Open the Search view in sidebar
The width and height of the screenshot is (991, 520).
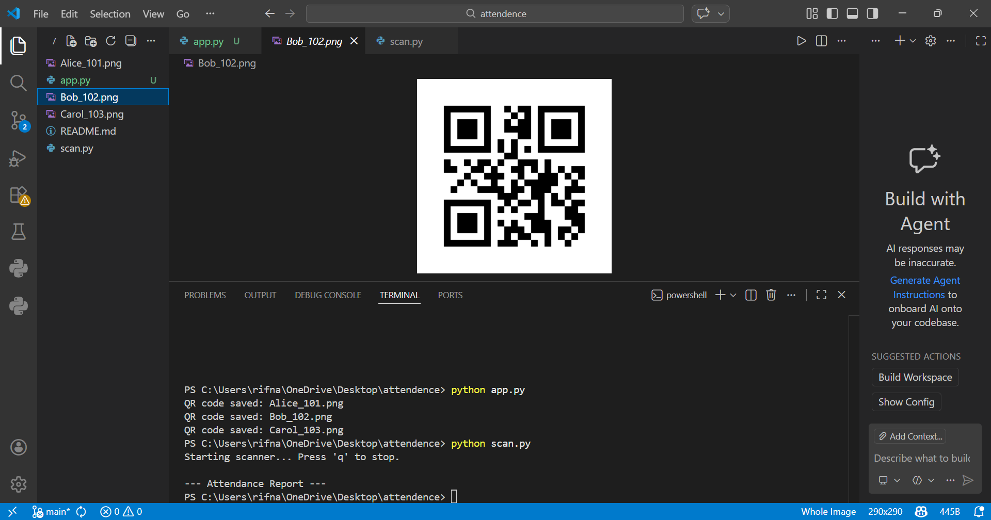pyautogui.click(x=19, y=83)
